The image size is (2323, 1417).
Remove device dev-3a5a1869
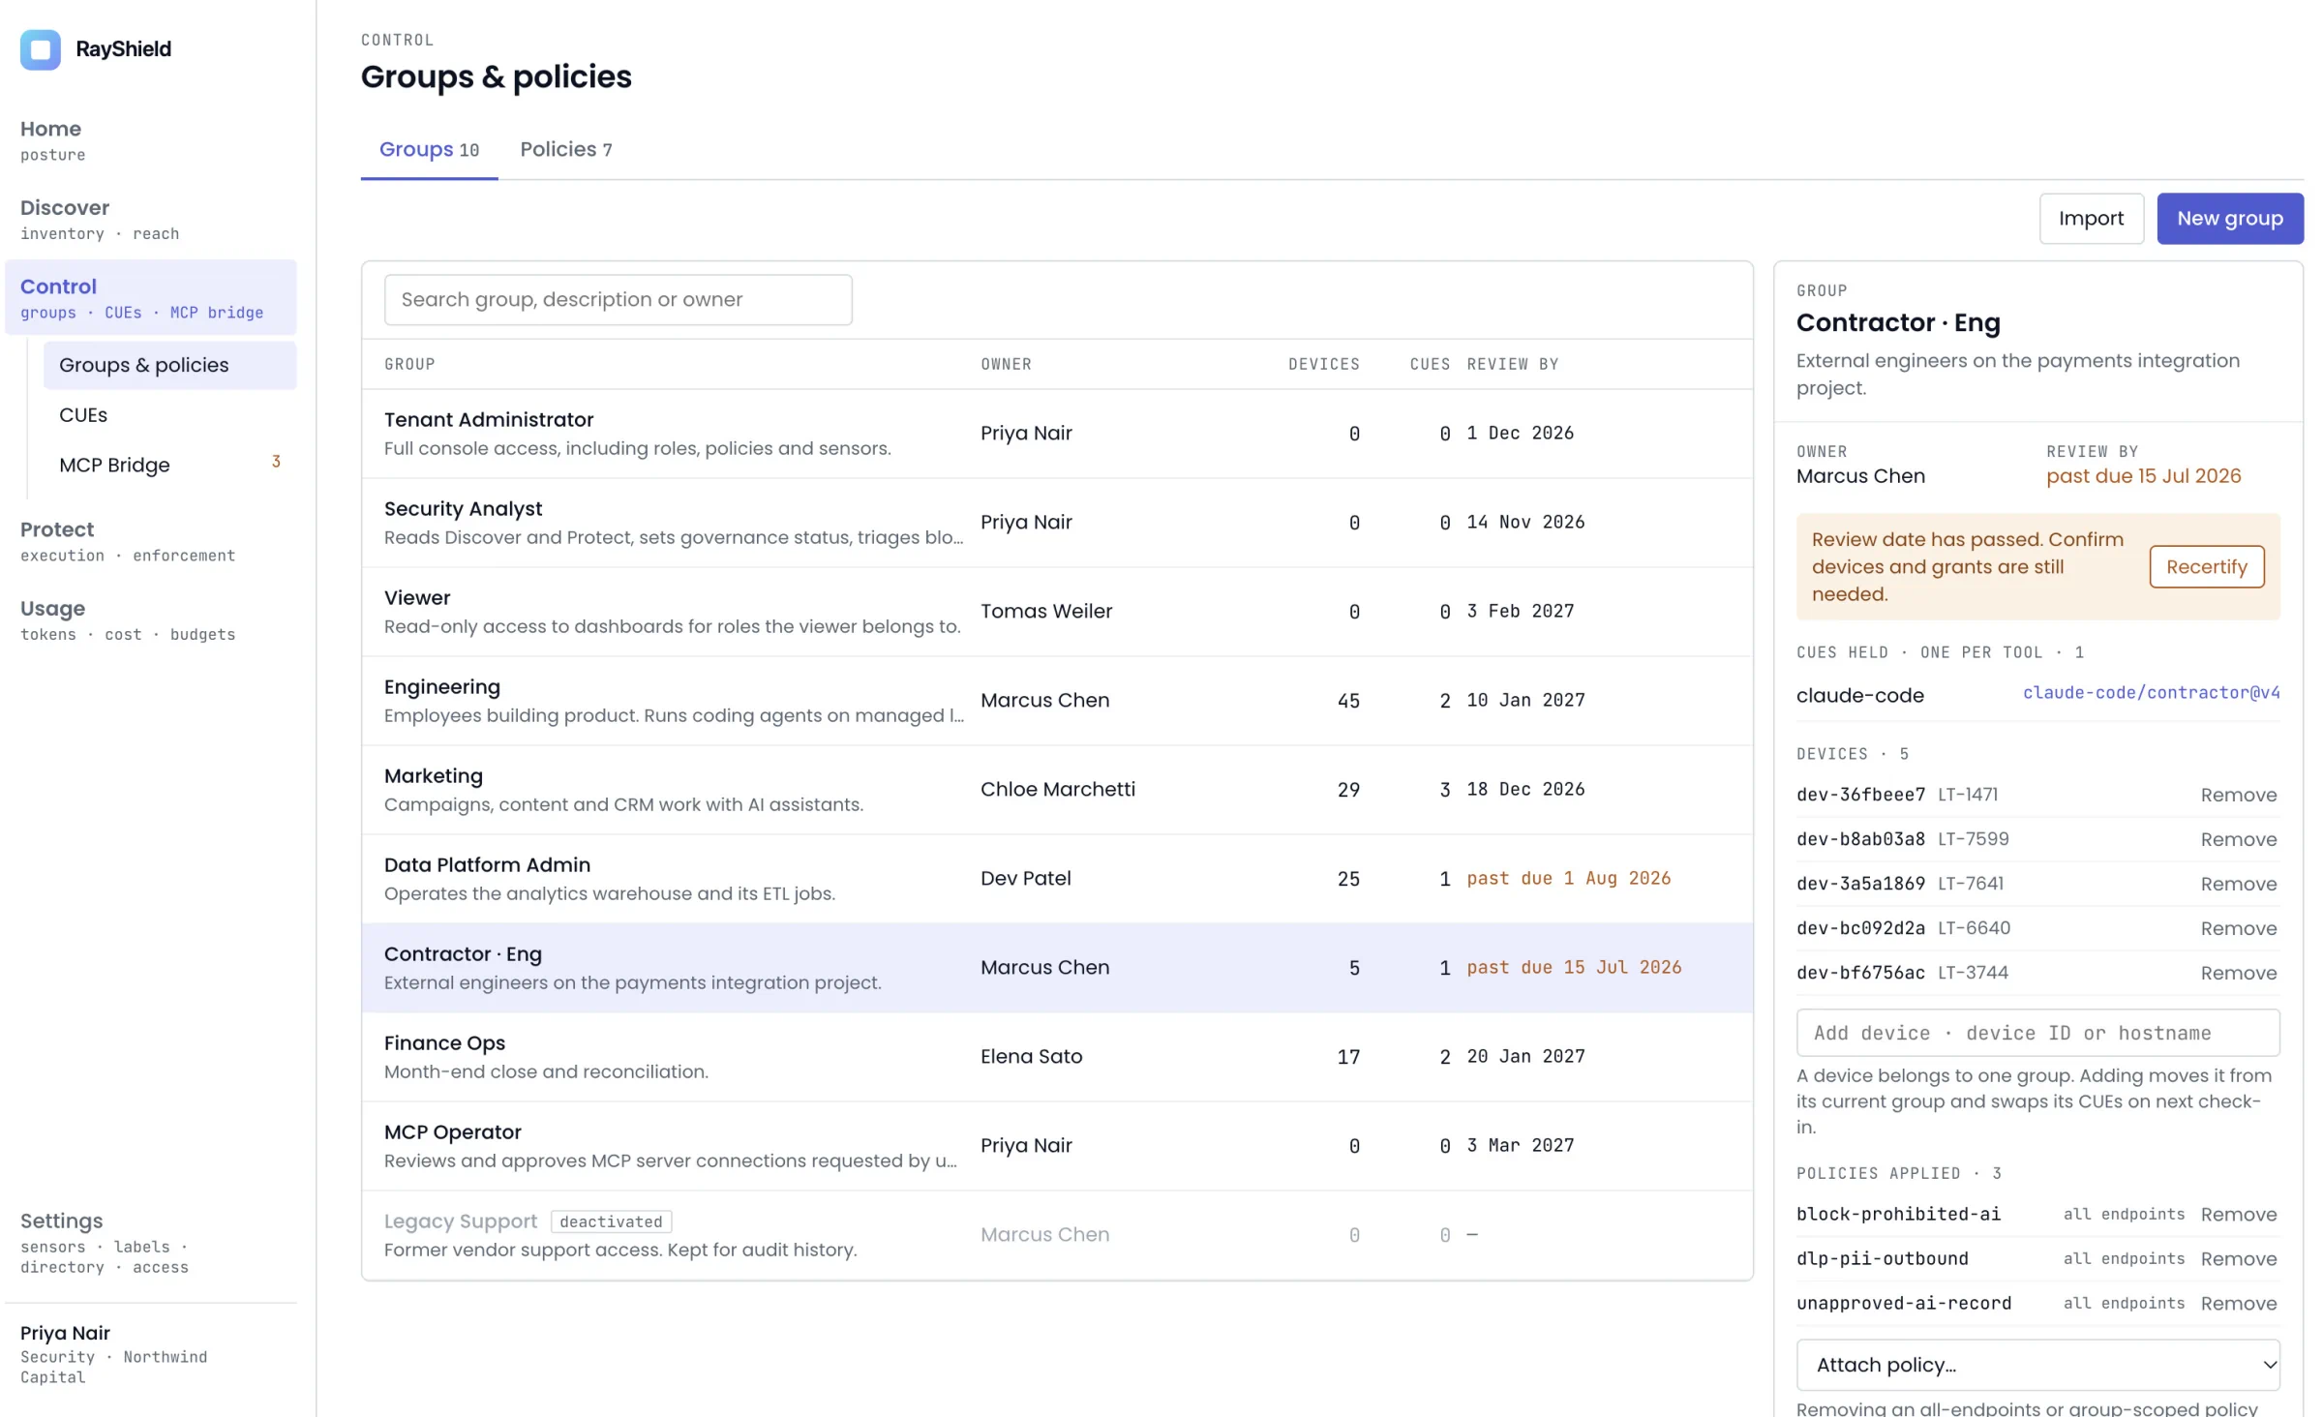click(x=2238, y=884)
